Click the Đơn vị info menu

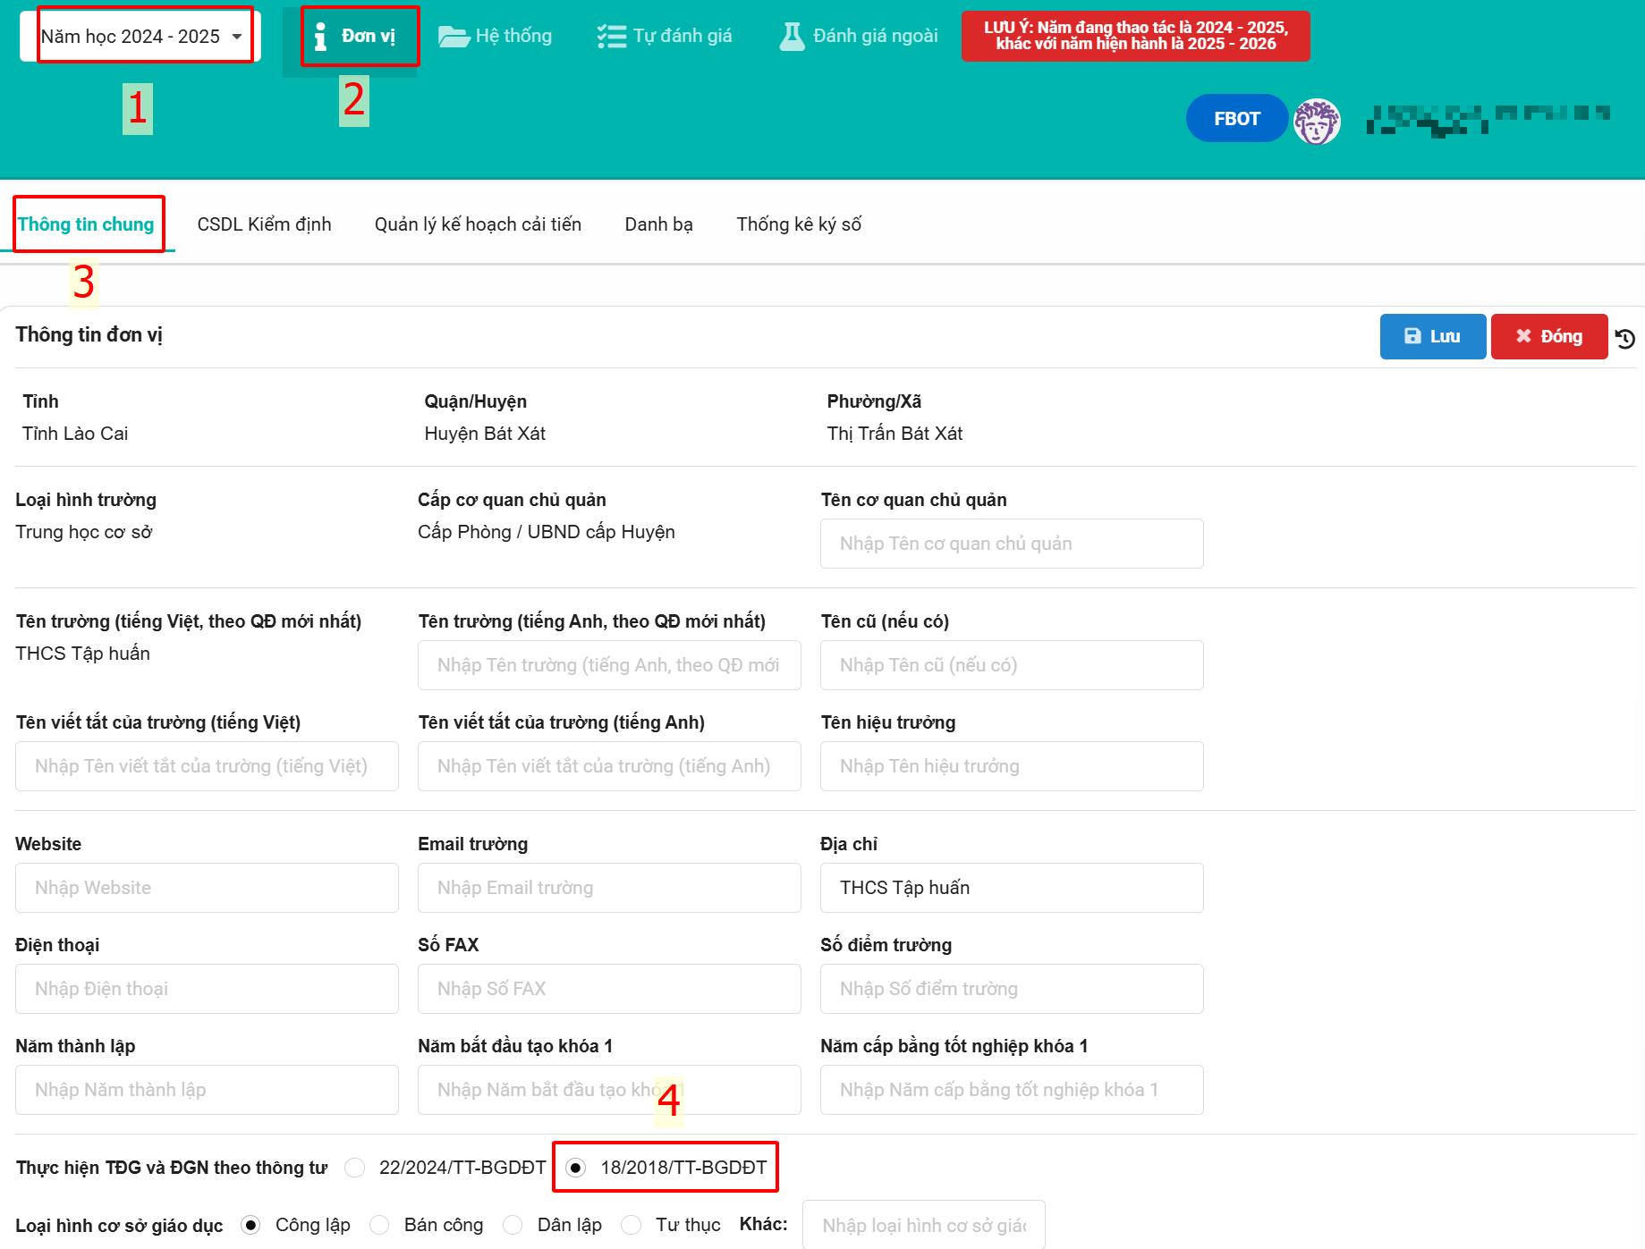coord(357,37)
